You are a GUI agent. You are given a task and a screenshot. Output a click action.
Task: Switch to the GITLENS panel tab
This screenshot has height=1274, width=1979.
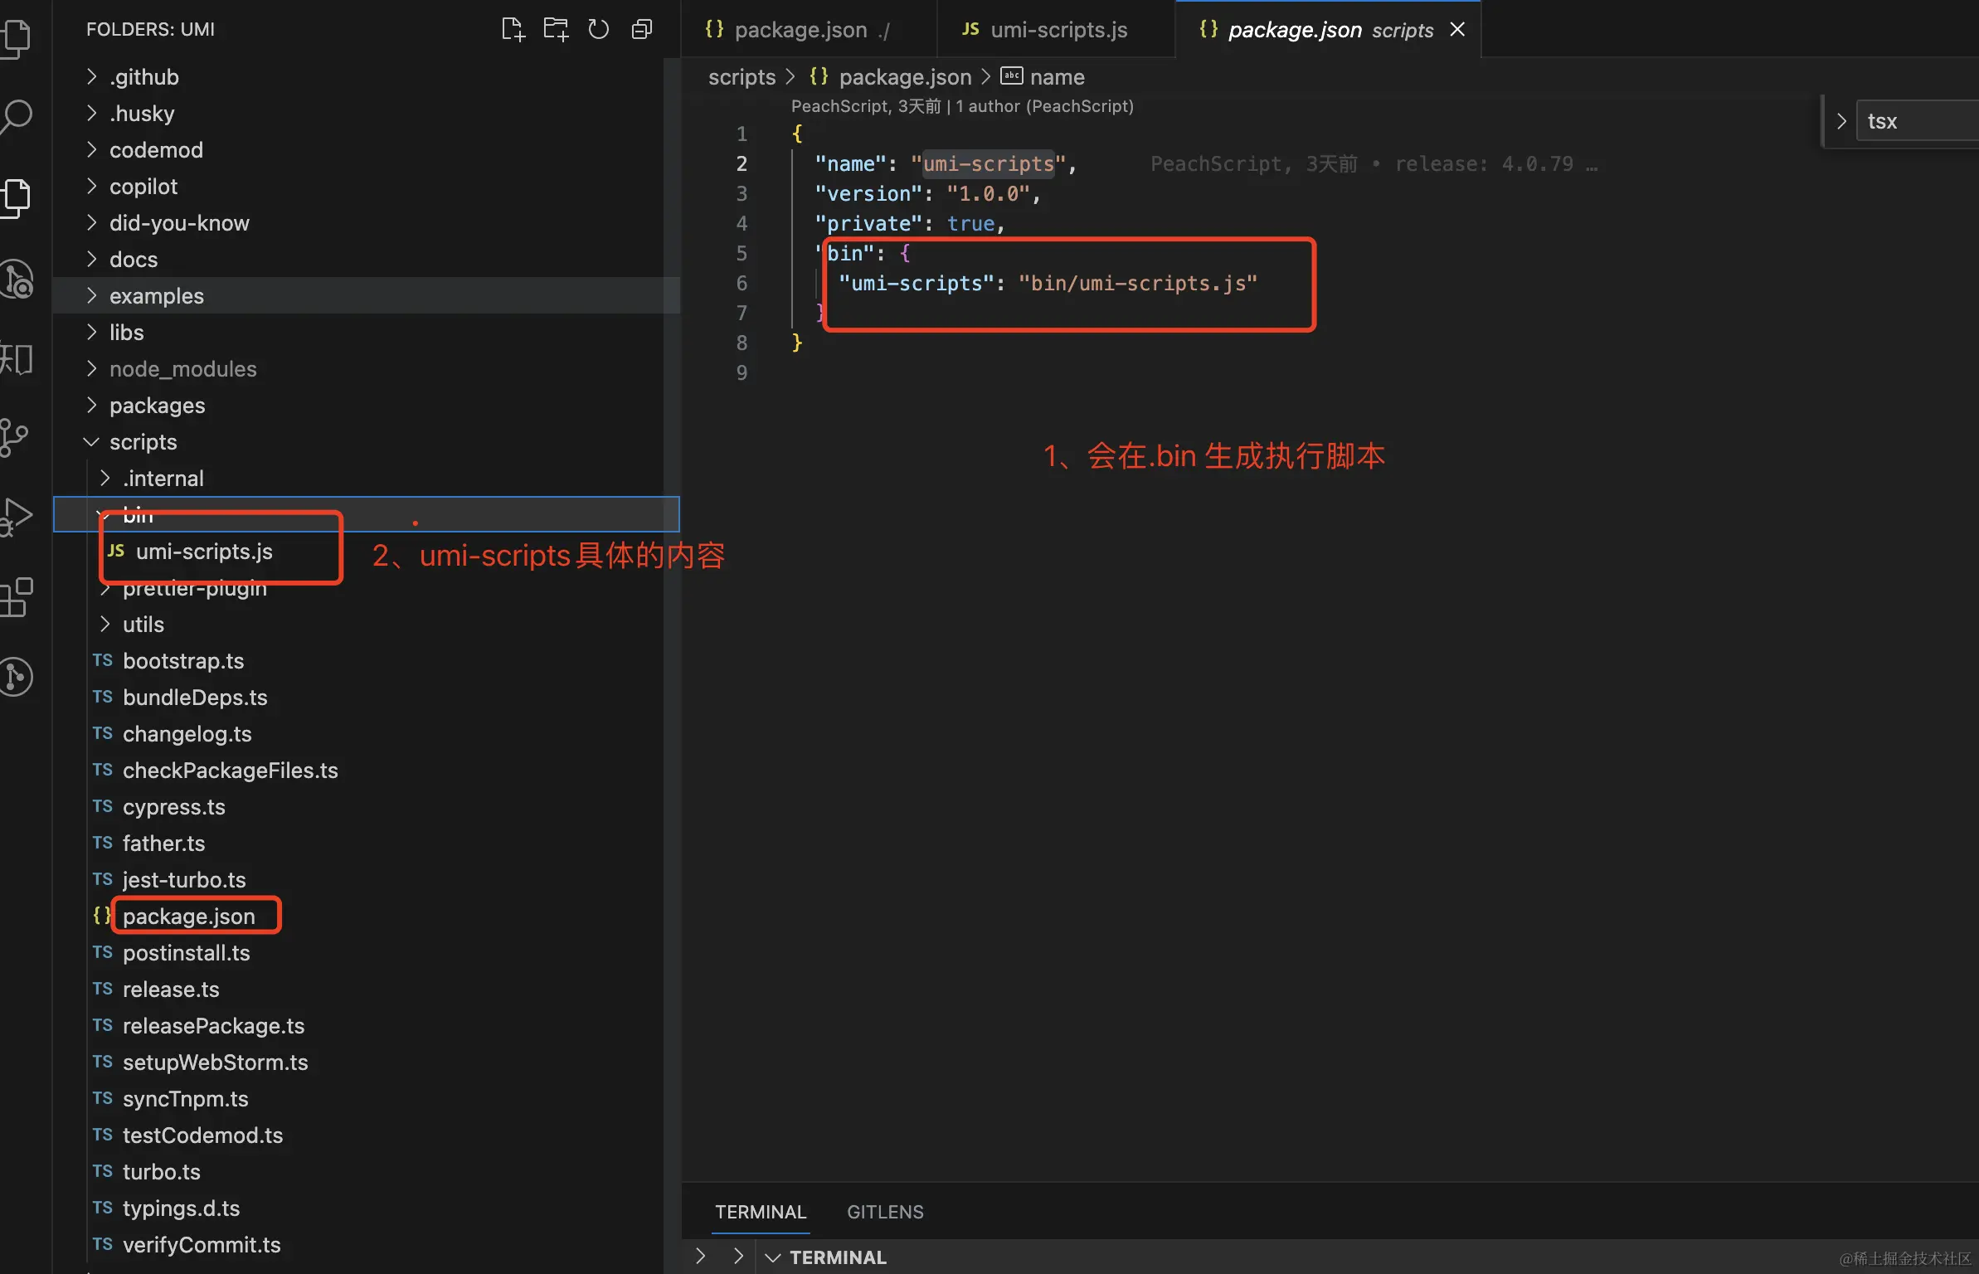[x=884, y=1212]
